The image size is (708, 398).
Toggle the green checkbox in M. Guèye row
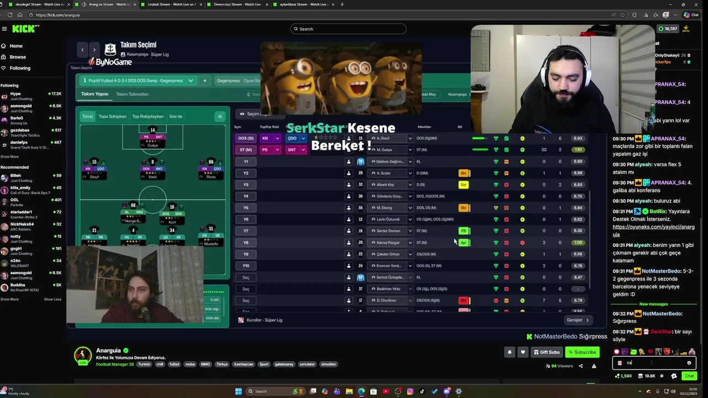tap(506, 150)
